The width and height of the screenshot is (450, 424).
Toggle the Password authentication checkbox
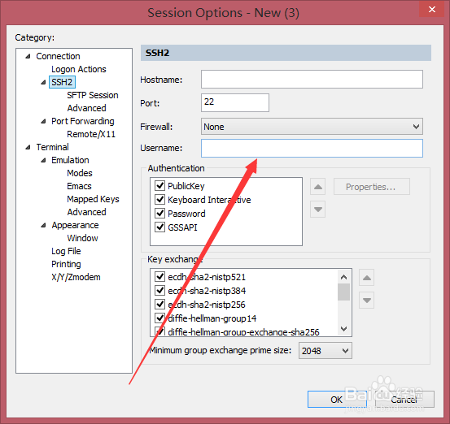point(159,213)
